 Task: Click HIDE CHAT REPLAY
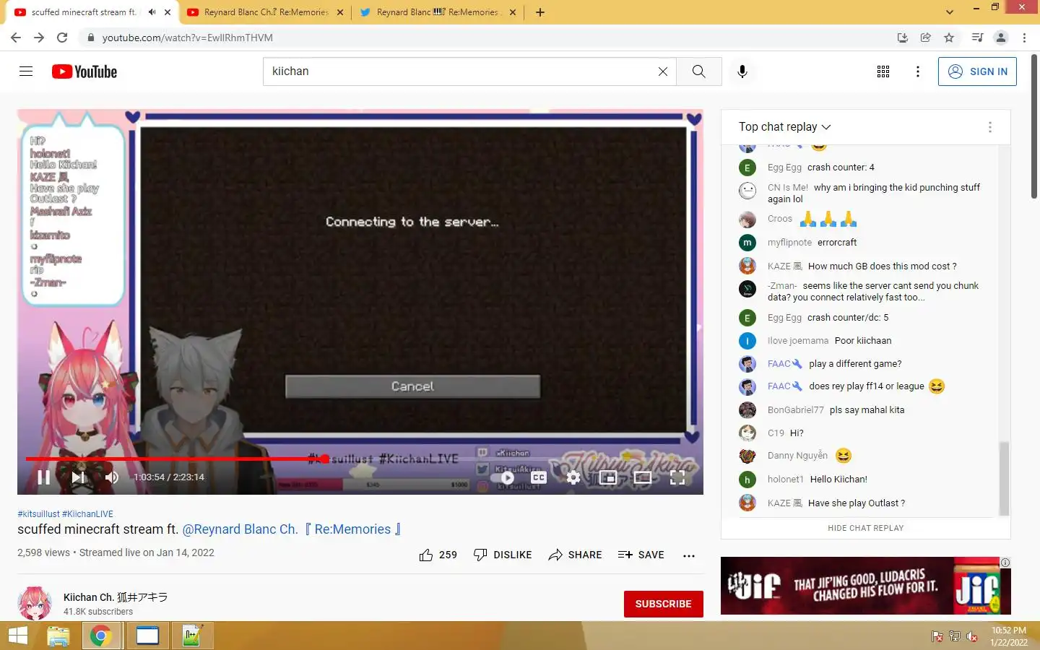point(865,528)
